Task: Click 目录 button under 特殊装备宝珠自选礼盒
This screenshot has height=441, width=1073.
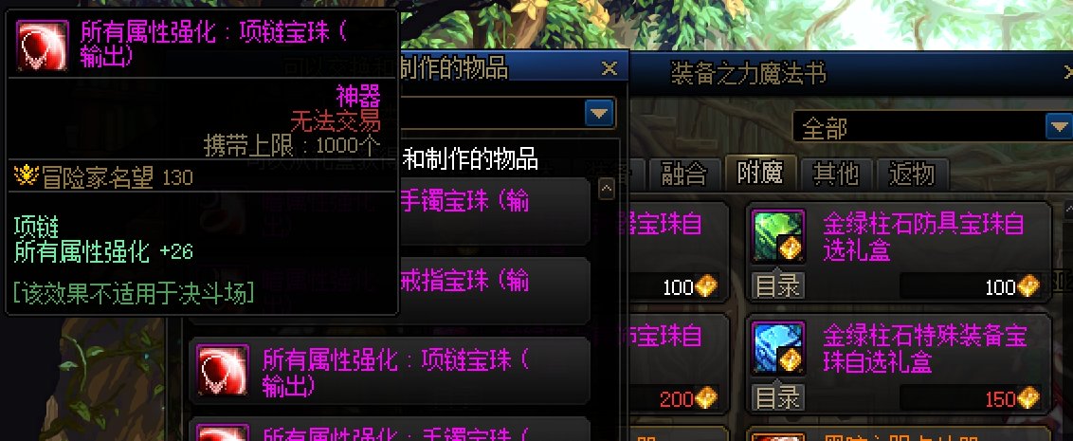Action: click(778, 397)
